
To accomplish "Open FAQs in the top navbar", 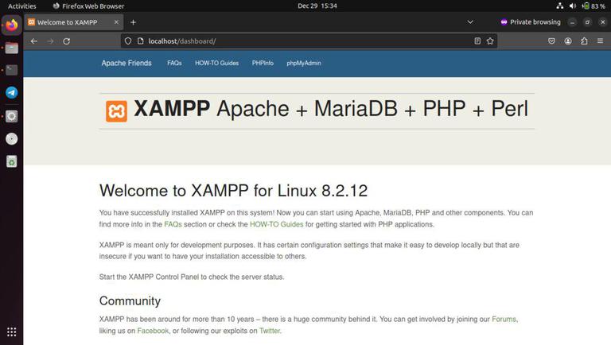I will [x=174, y=63].
